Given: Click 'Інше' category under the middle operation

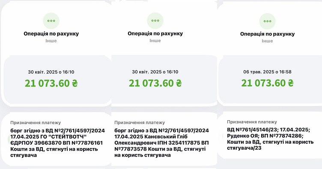Looking at the screenshot, I should pos(155,40).
